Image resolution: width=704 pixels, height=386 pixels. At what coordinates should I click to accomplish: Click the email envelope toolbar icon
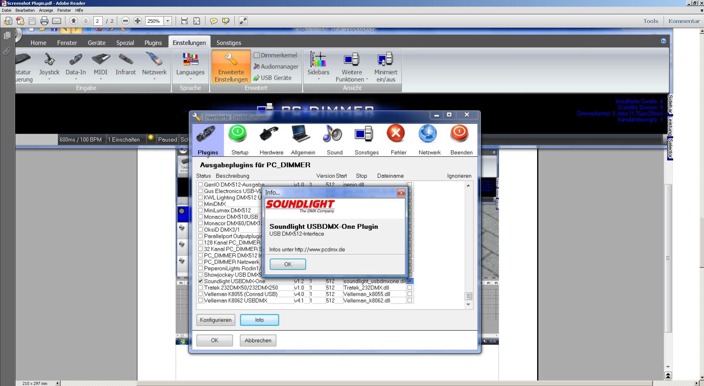click(x=57, y=21)
